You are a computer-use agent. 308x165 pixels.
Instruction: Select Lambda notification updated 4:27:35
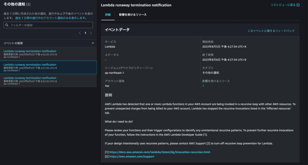point(48,67)
